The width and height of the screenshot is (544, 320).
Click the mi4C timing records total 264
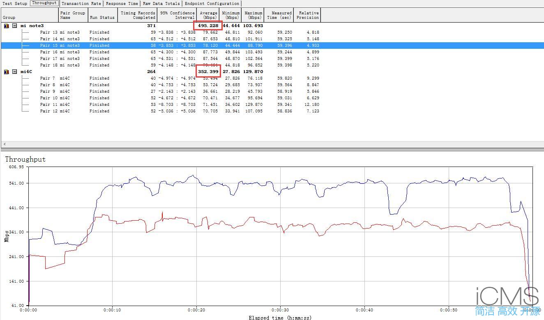click(151, 72)
